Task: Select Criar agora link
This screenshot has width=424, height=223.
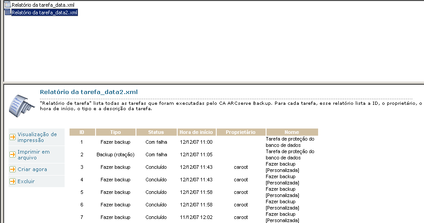Action: [32, 169]
